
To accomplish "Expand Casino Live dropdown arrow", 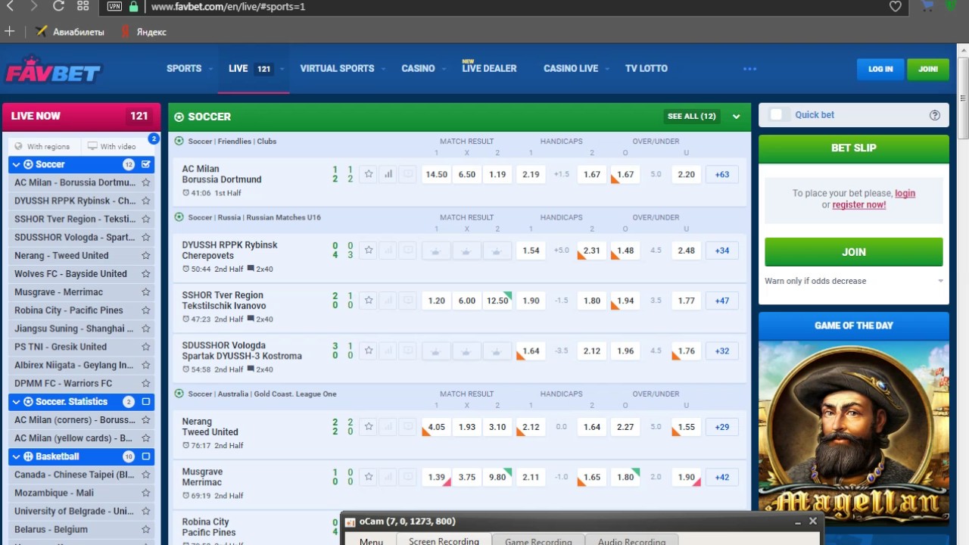I will (x=607, y=69).
